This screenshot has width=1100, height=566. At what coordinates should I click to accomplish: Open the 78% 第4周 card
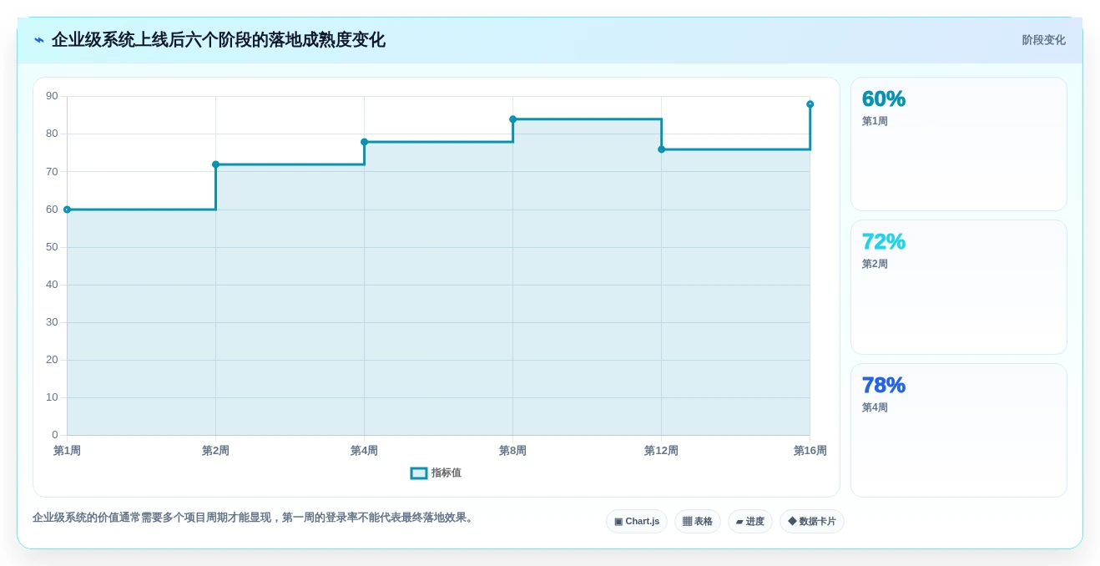click(x=959, y=430)
